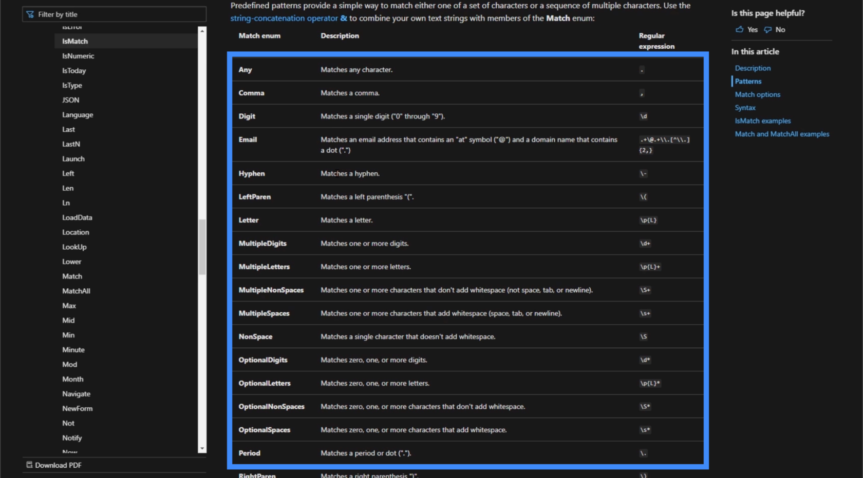
Task: Jump to Match and MatchAll examples
Action: pos(782,134)
